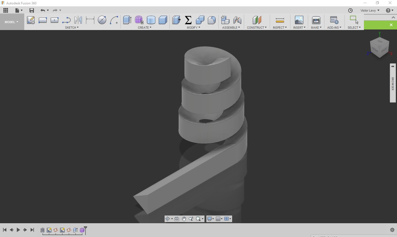Screen dimensions: 397x237
Task: Open the job status clock icon
Action: click(350, 10)
